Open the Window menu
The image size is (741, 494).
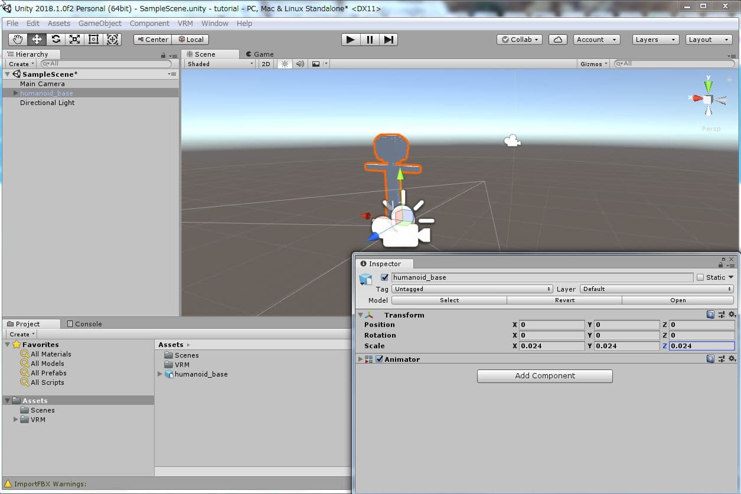tap(215, 24)
